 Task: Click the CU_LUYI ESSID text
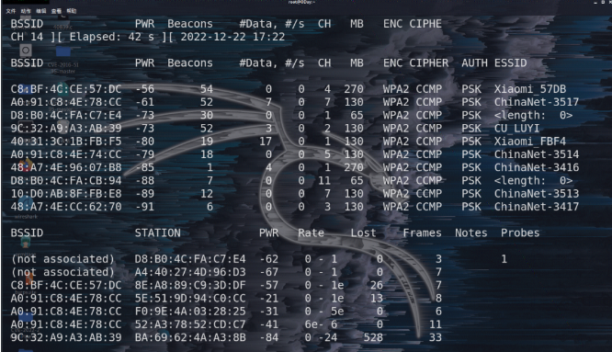click(516, 129)
